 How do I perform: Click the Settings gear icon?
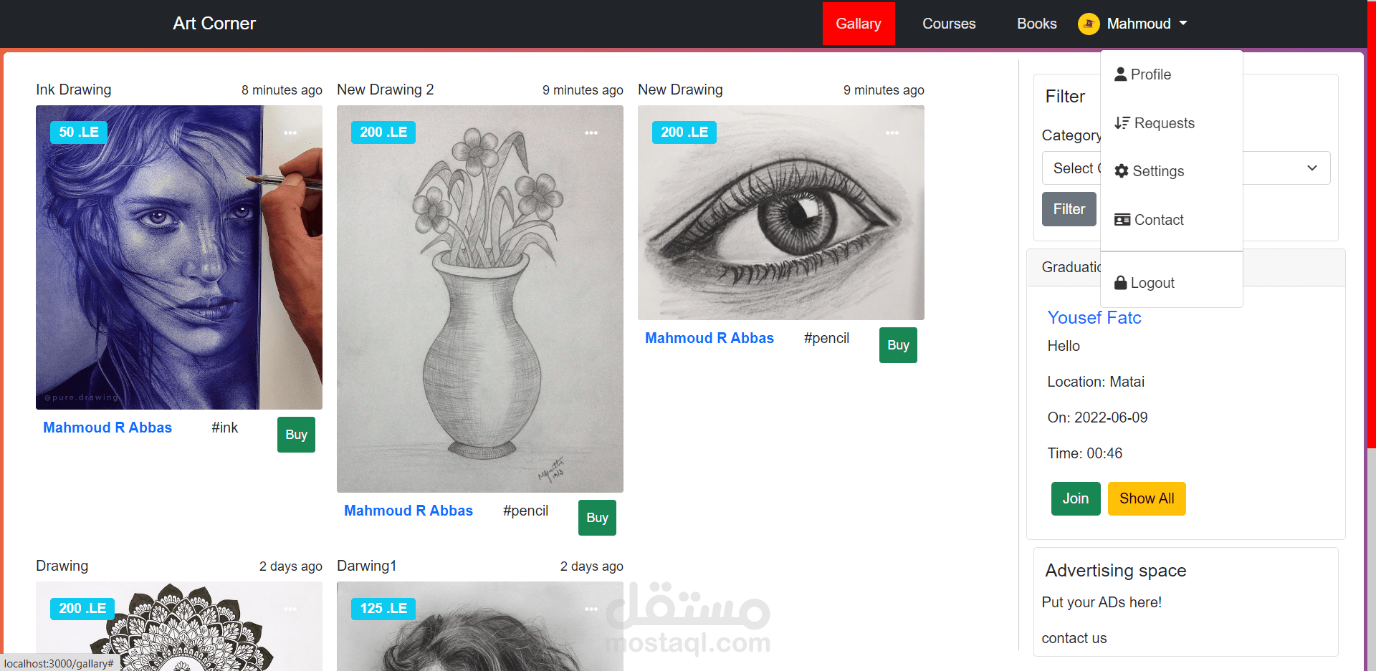(x=1122, y=170)
